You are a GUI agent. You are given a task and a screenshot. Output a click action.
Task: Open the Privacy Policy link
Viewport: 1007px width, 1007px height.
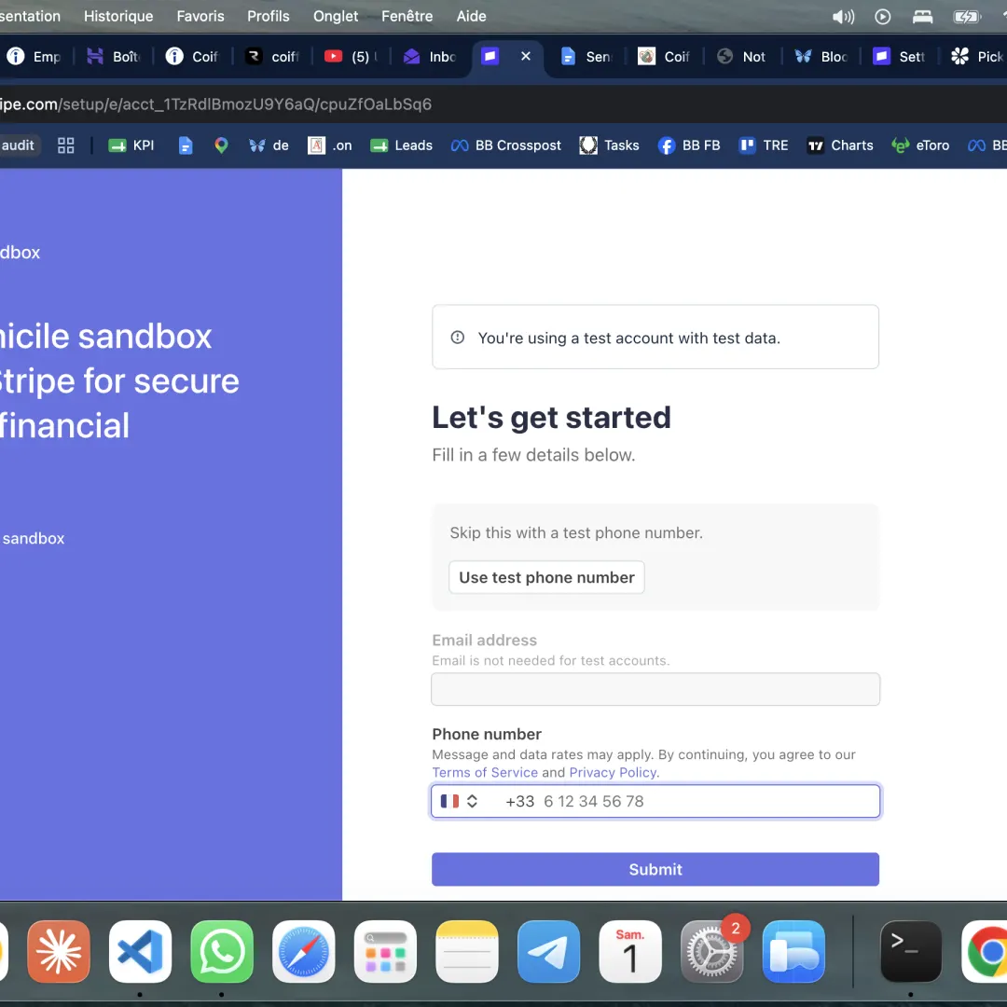(x=613, y=772)
